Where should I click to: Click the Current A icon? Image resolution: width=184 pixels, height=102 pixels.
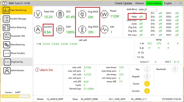(38, 29)
